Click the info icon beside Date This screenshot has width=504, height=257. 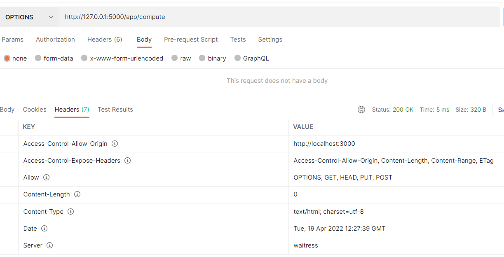point(44,229)
